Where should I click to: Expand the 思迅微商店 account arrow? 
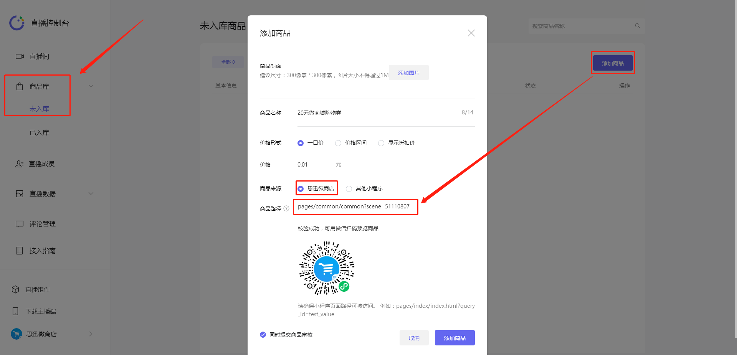coord(91,334)
